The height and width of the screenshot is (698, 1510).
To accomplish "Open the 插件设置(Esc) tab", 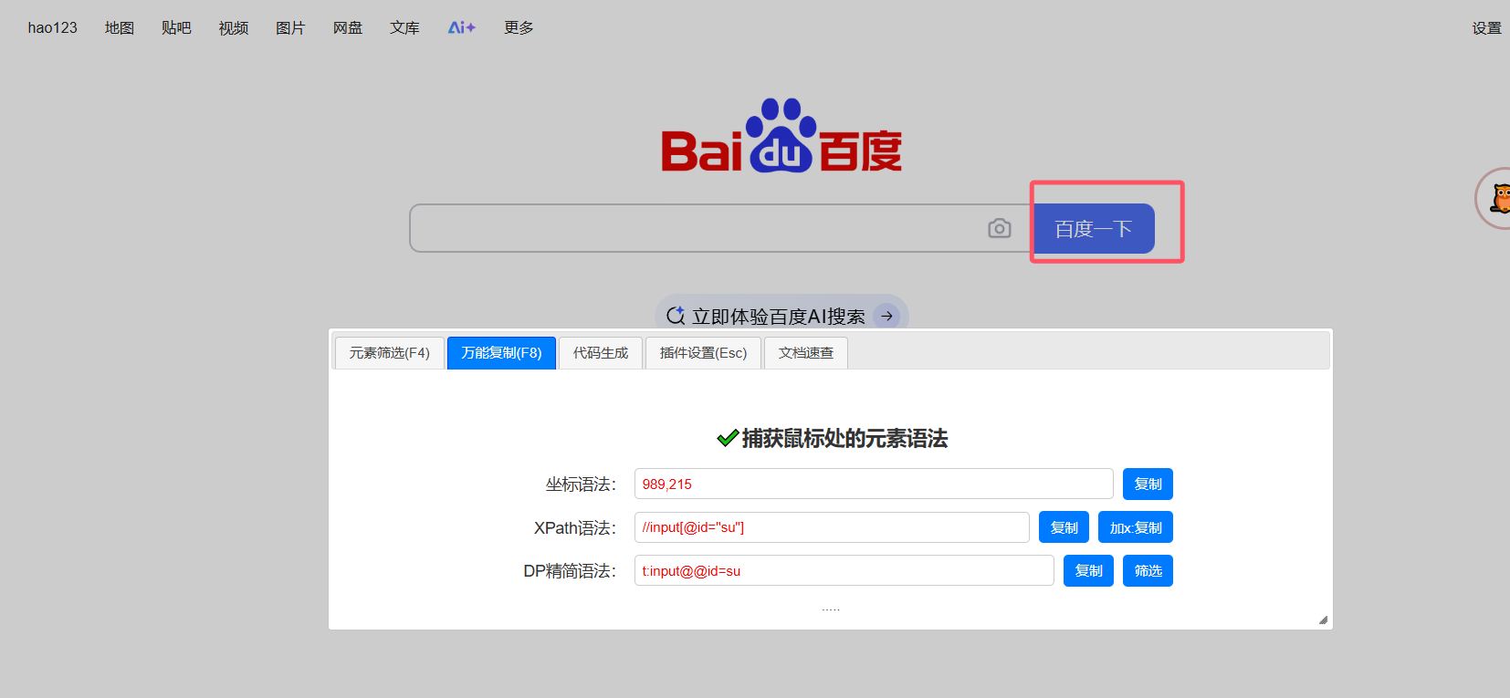I will tap(703, 353).
